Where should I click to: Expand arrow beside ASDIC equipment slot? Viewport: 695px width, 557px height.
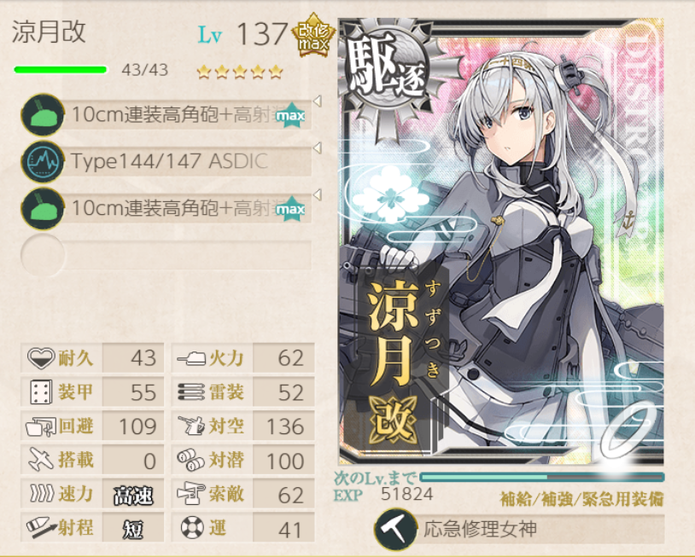click(x=317, y=148)
